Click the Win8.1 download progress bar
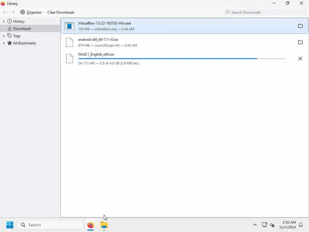 (x=182, y=59)
